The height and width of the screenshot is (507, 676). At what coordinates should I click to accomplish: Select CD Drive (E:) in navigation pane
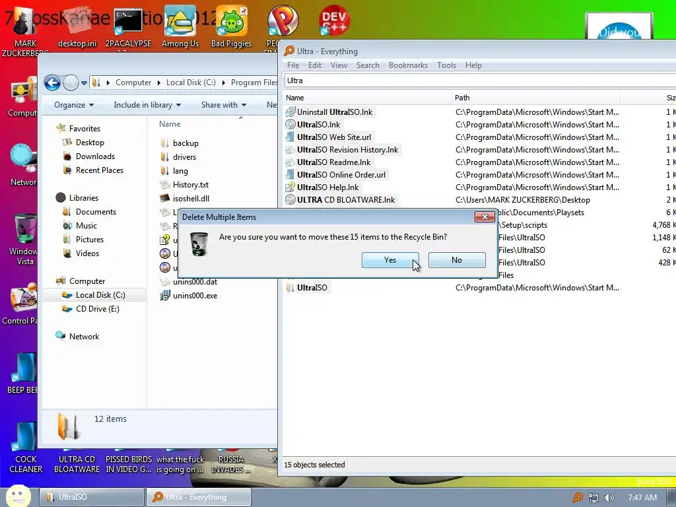click(98, 309)
